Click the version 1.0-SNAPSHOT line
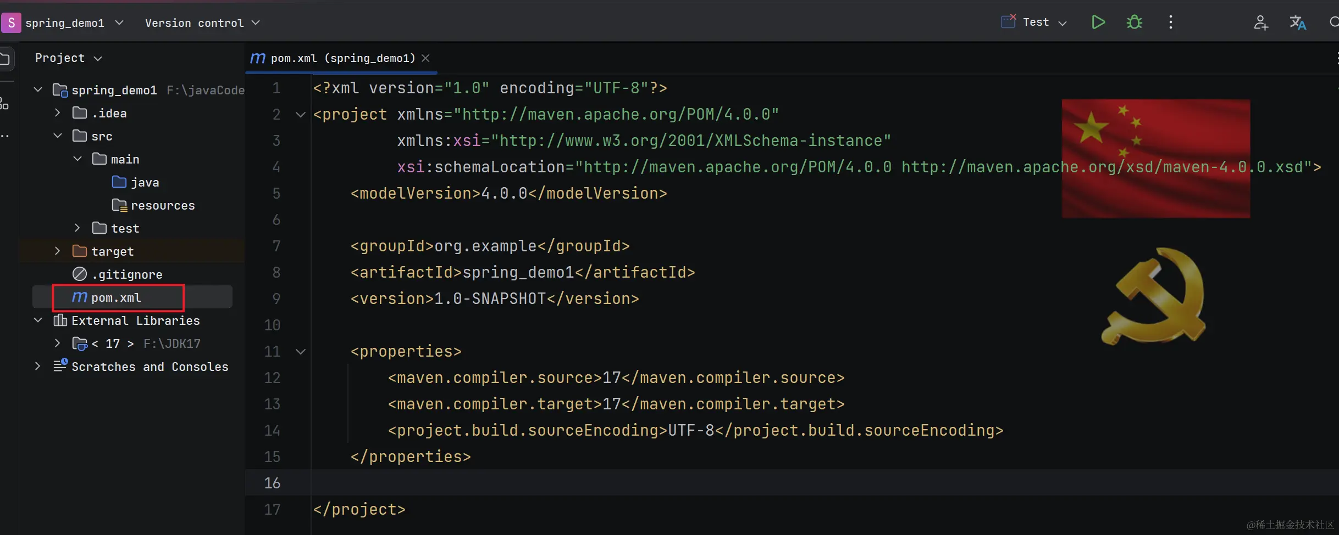 (495, 299)
